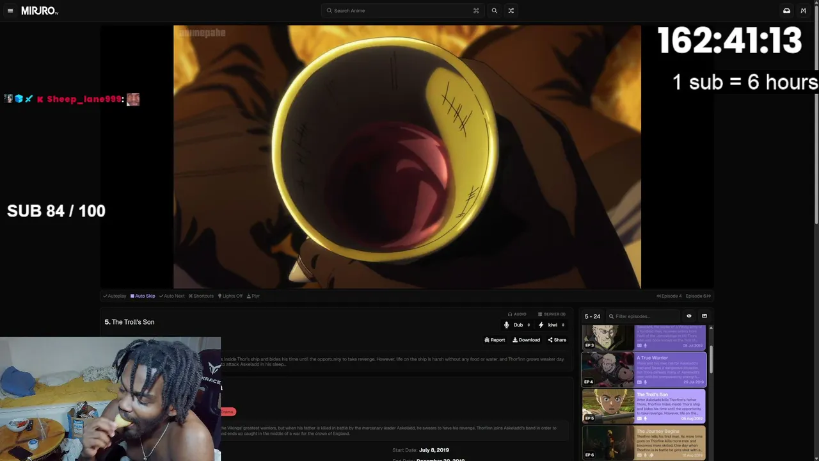Open the inbox tray icon in header

click(x=786, y=11)
